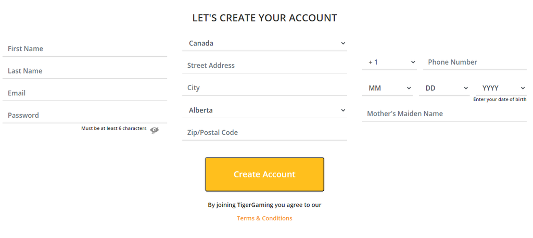The image size is (533, 238).
Task: Focus the Mother's Maiden Name field
Action: 445,114
